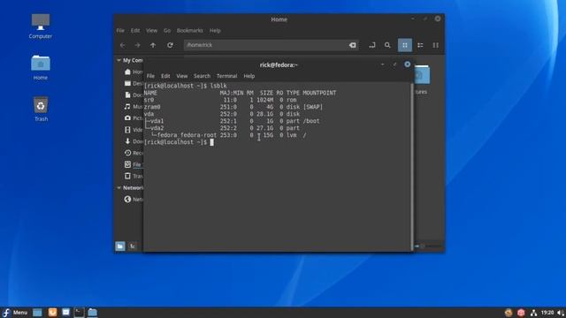The image size is (566, 318).
Task: Open Help menu in Home file manager
Action: [x=215, y=31]
